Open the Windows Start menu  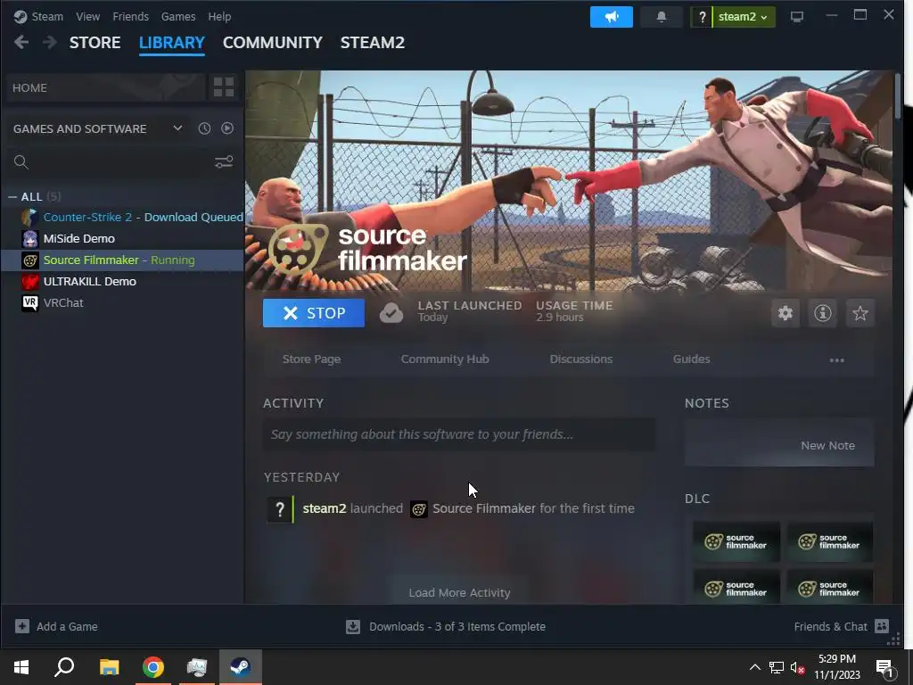click(21, 667)
